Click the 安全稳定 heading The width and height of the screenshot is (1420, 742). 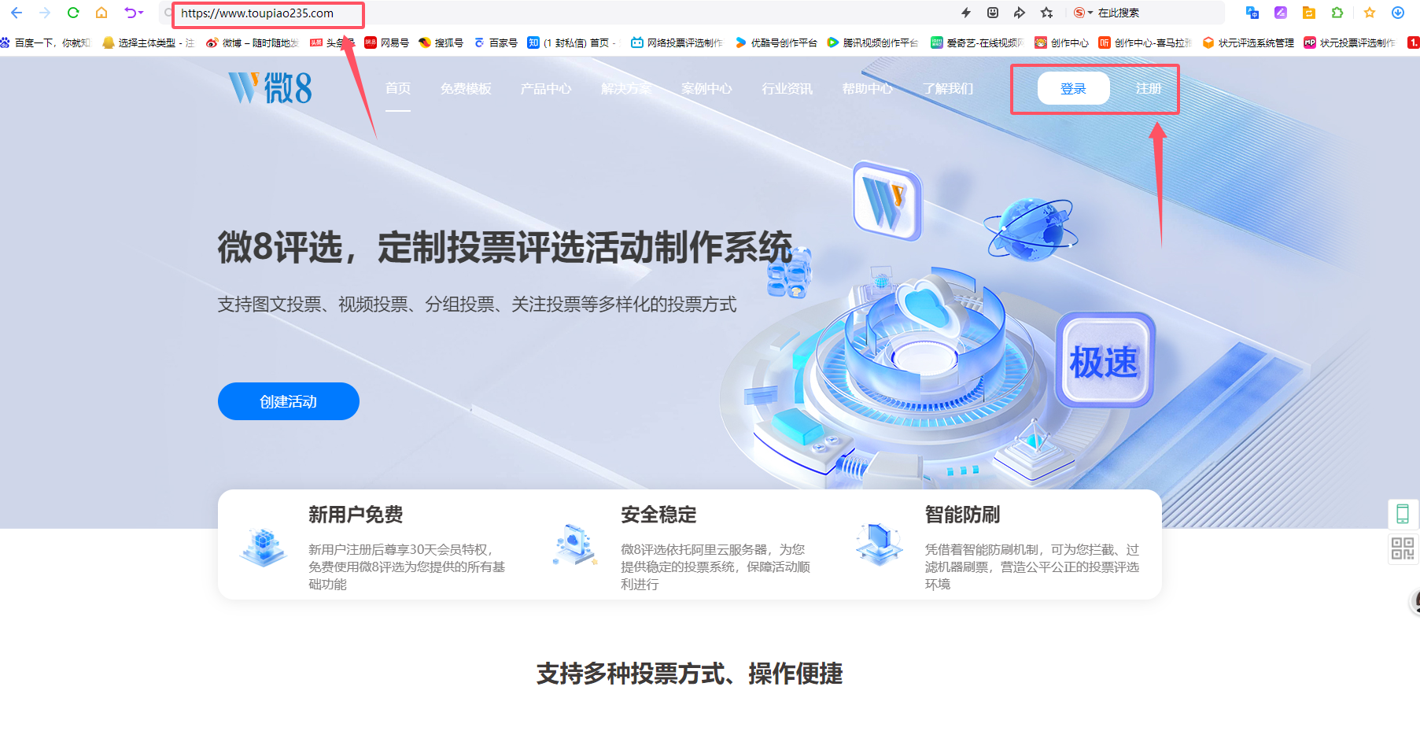tap(658, 515)
